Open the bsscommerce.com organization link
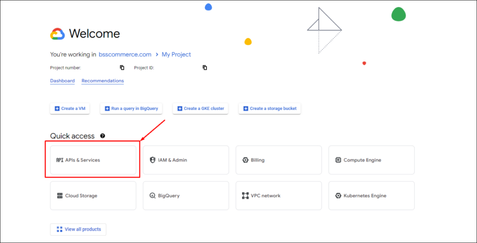This screenshot has width=477, height=243. 125,54
